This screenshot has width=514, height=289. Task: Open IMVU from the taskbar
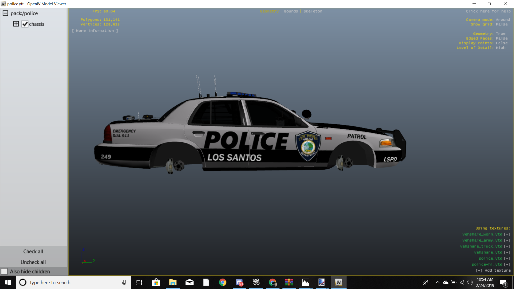click(256, 282)
